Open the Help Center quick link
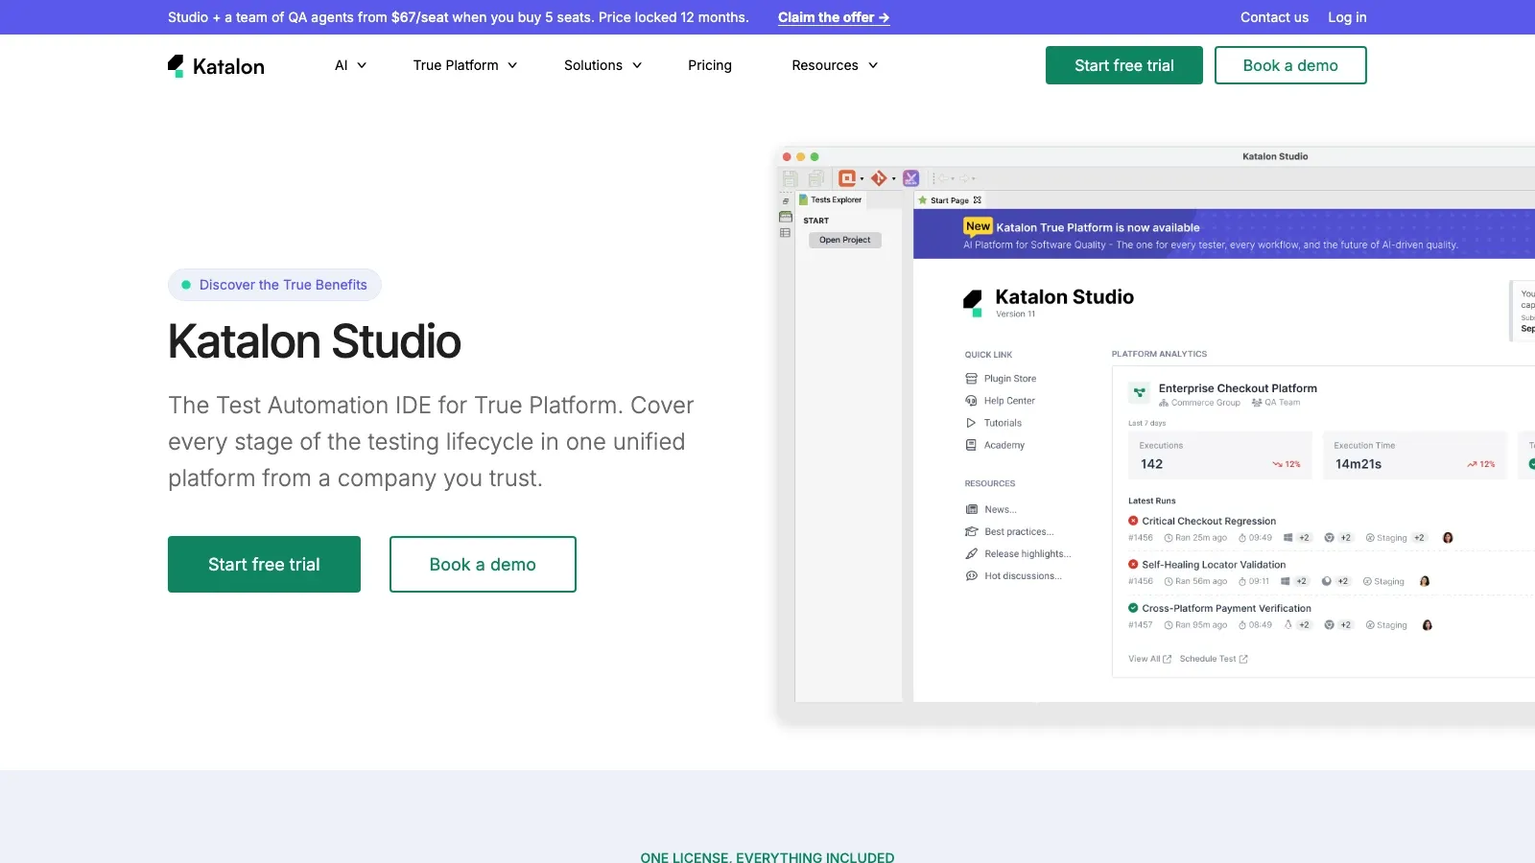 click(x=1001, y=401)
